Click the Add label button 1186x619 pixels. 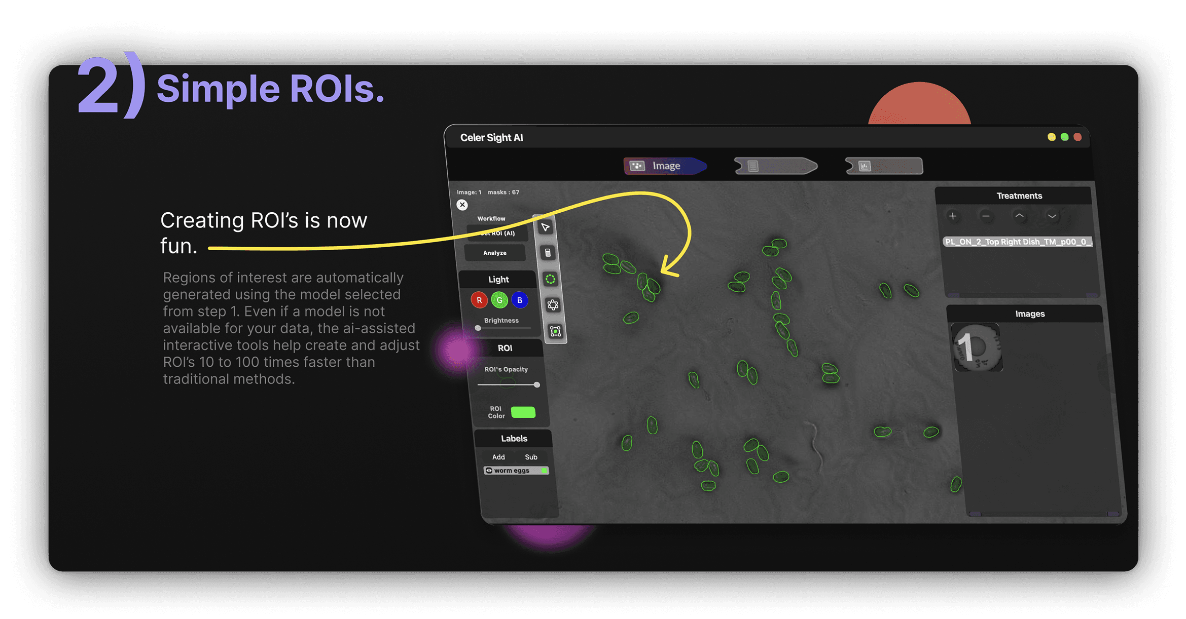coord(498,457)
